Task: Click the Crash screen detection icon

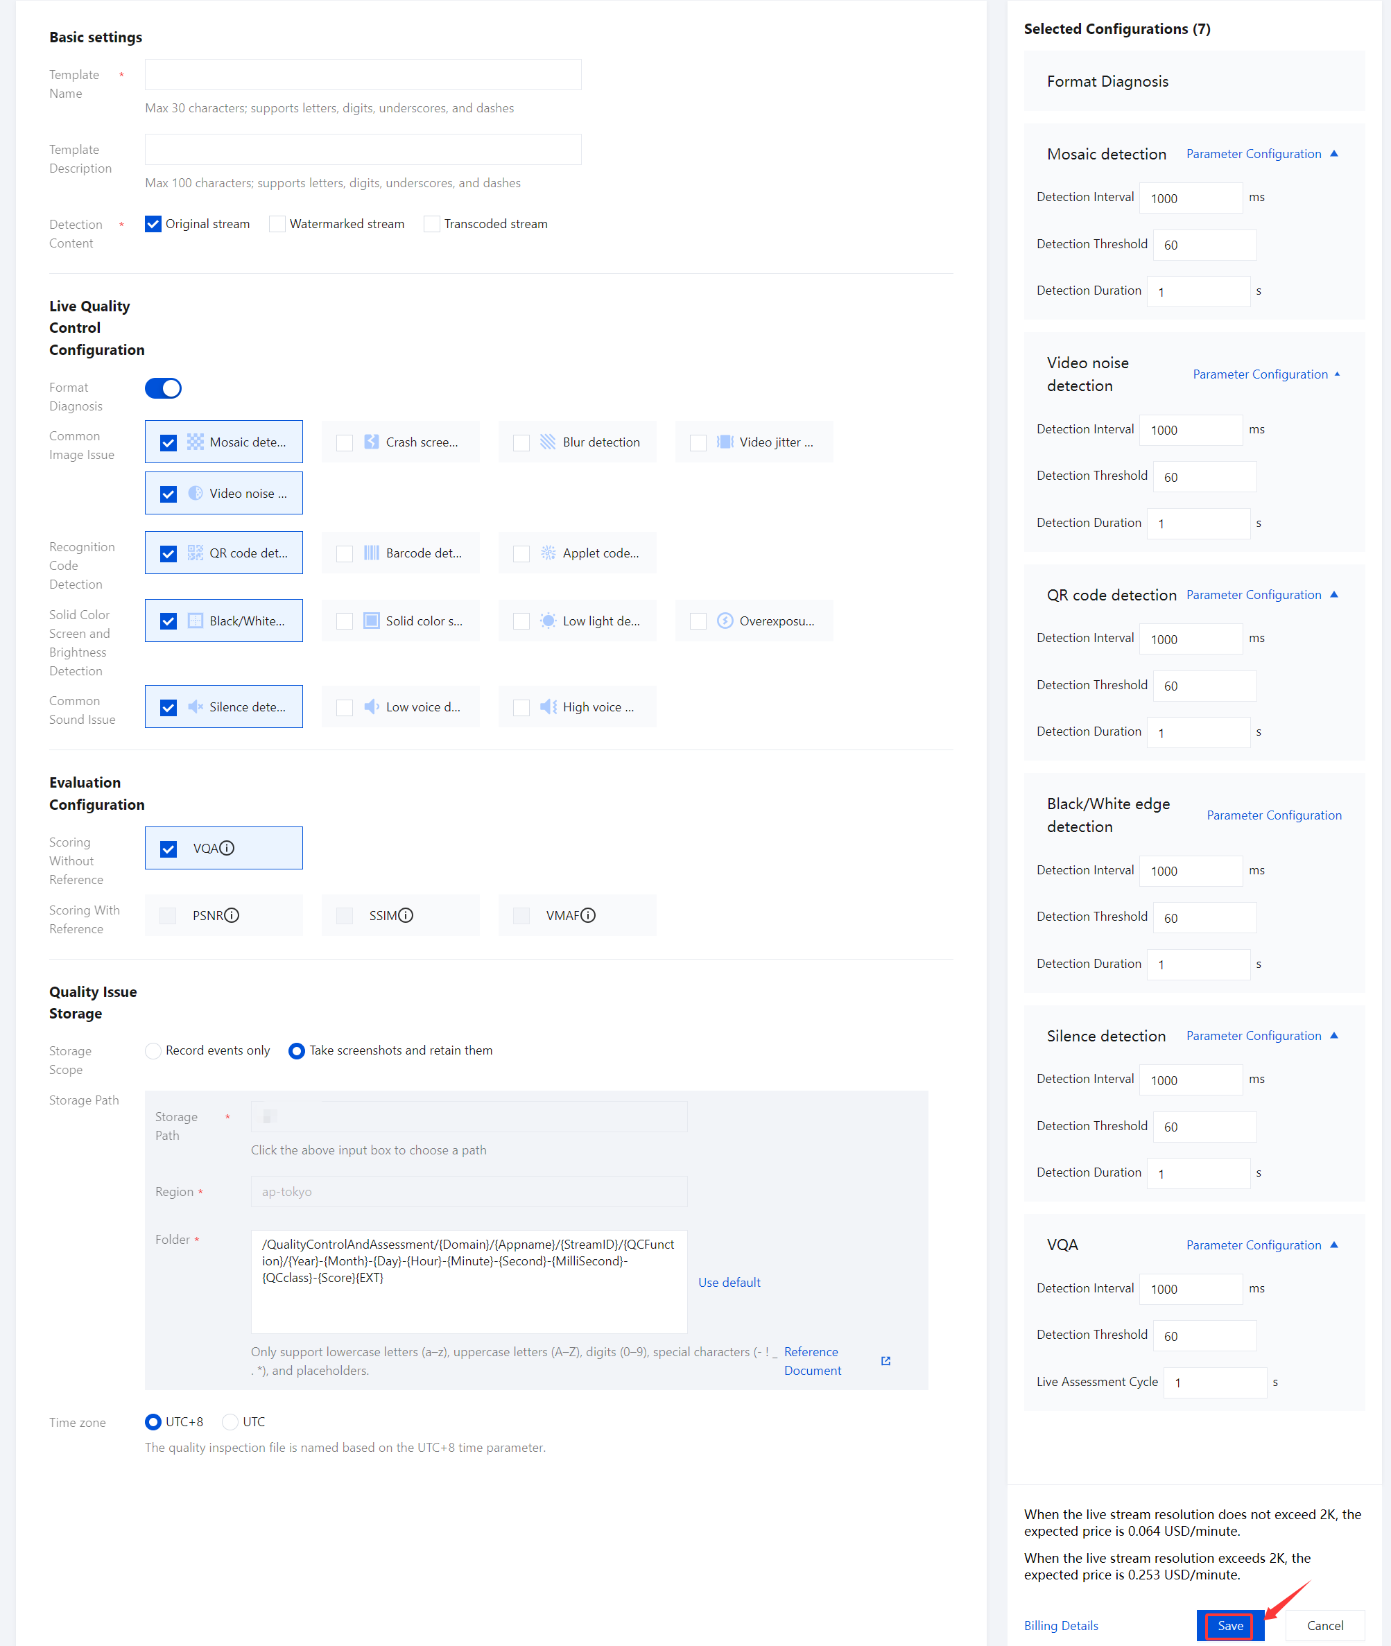Action: 372,442
